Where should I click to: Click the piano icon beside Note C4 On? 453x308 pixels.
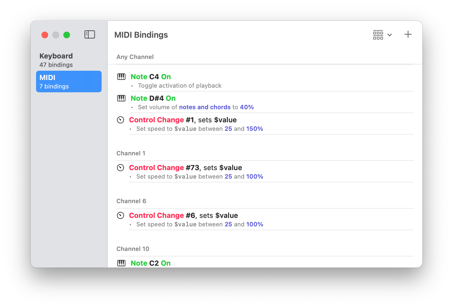point(121,77)
